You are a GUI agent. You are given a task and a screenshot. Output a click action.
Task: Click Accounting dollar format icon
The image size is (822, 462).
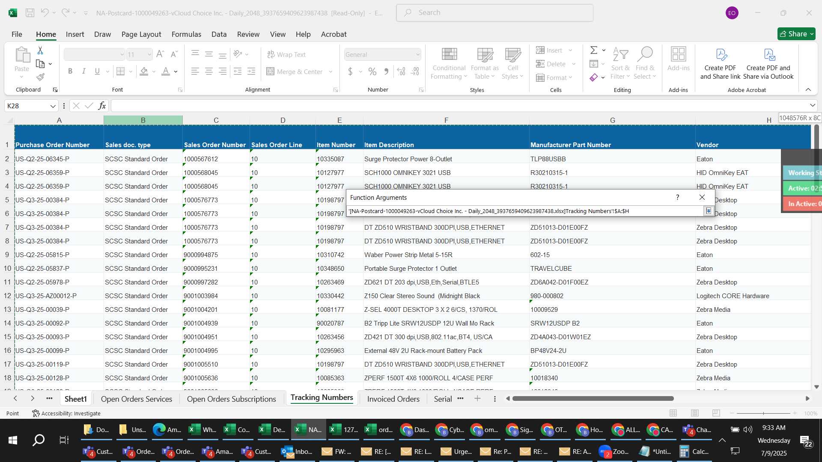(x=350, y=71)
